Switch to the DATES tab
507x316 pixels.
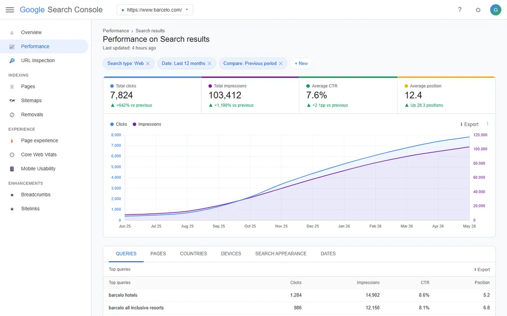pos(328,254)
